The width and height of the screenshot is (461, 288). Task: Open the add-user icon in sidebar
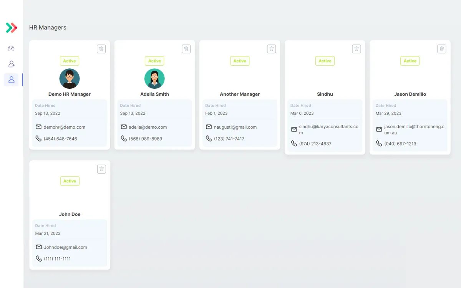12,64
